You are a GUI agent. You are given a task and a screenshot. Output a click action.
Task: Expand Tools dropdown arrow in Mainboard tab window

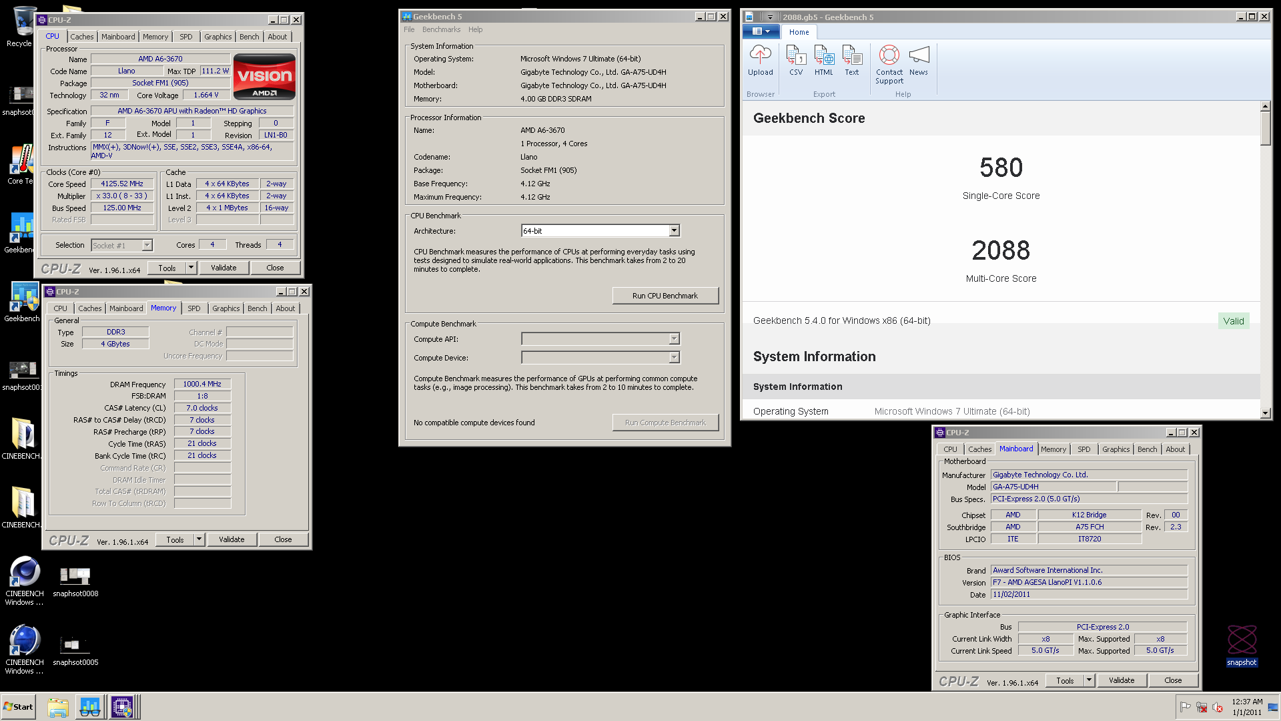pyautogui.click(x=1089, y=680)
